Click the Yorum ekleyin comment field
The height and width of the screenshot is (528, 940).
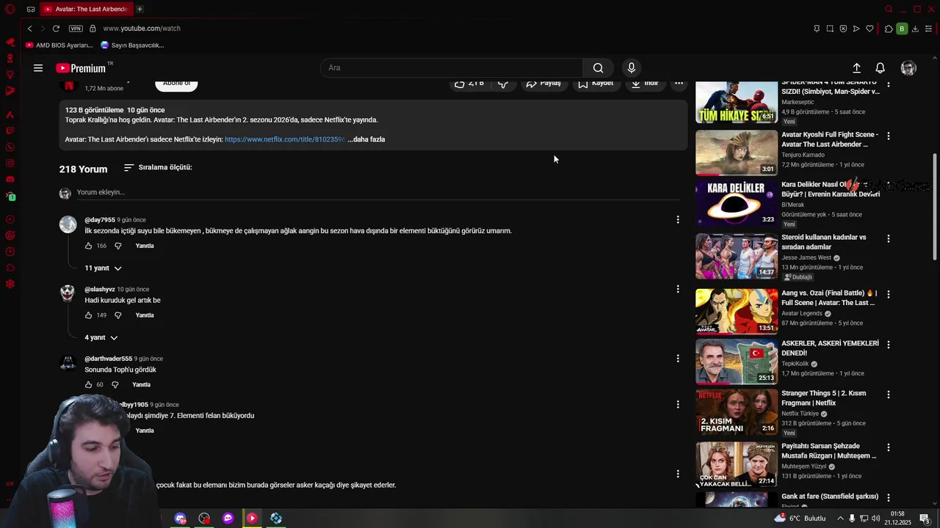[378, 192]
